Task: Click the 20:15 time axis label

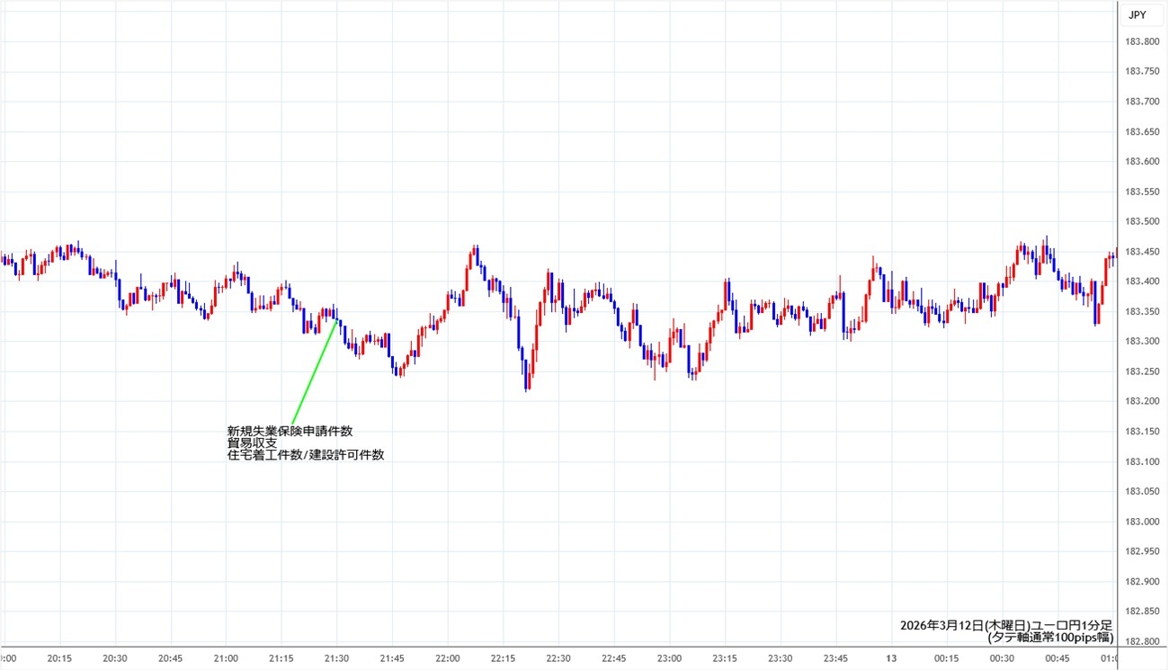Action: pyautogui.click(x=60, y=658)
